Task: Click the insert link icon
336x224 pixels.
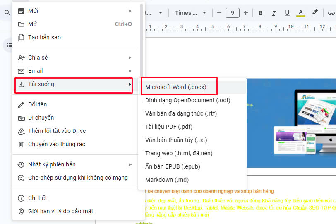Action: pyautogui.click(x=331, y=13)
